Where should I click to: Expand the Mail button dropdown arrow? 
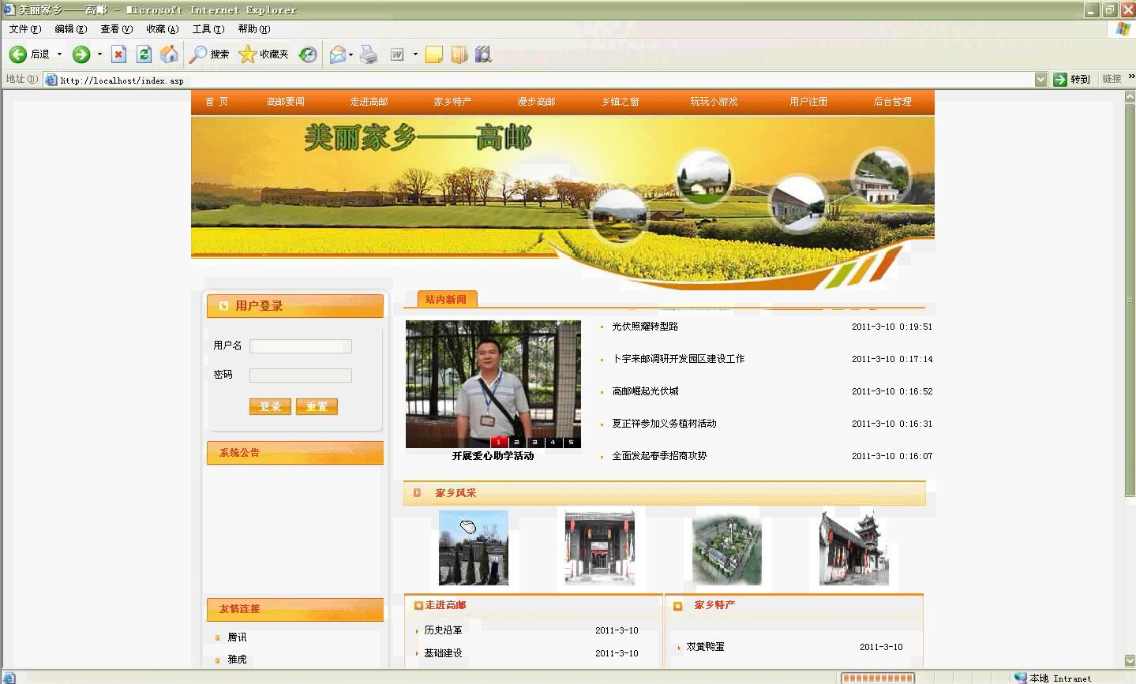[x=351, y=54]
